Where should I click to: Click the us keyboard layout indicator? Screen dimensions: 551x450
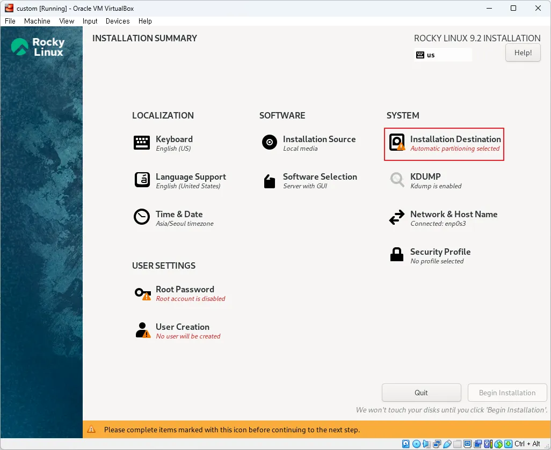tap(443, 55)
